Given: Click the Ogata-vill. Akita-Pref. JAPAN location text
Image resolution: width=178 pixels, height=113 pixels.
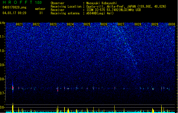Looking at the screenshot, I should [x=126, y=6].
